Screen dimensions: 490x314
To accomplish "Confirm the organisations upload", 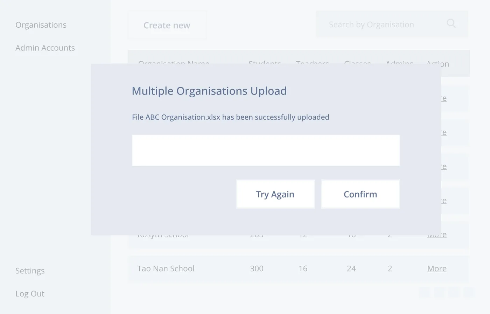I will click(x=360, y=194).
